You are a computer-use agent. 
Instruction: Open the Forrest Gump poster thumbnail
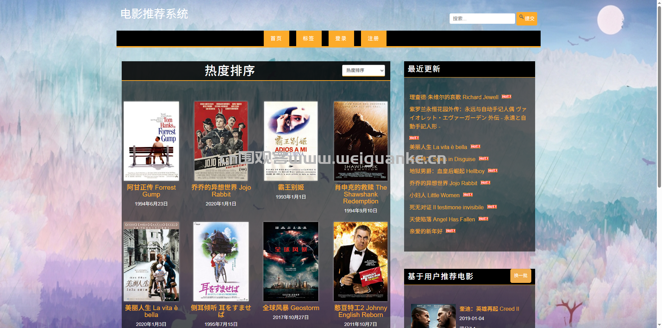coord(151,141)
